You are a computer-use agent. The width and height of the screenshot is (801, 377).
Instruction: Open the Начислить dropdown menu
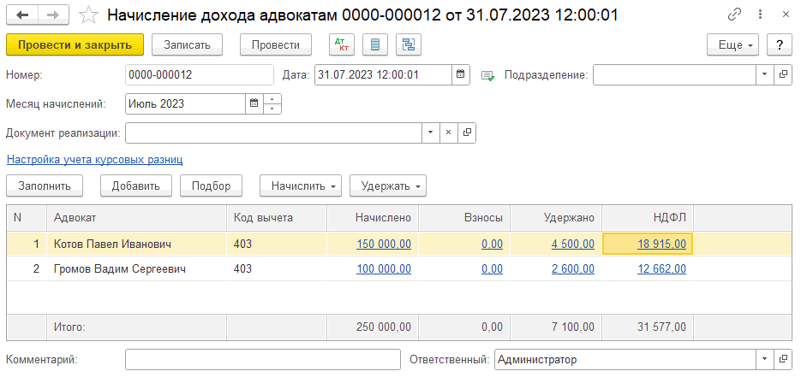pyautogui.click(x=305, y=186)
